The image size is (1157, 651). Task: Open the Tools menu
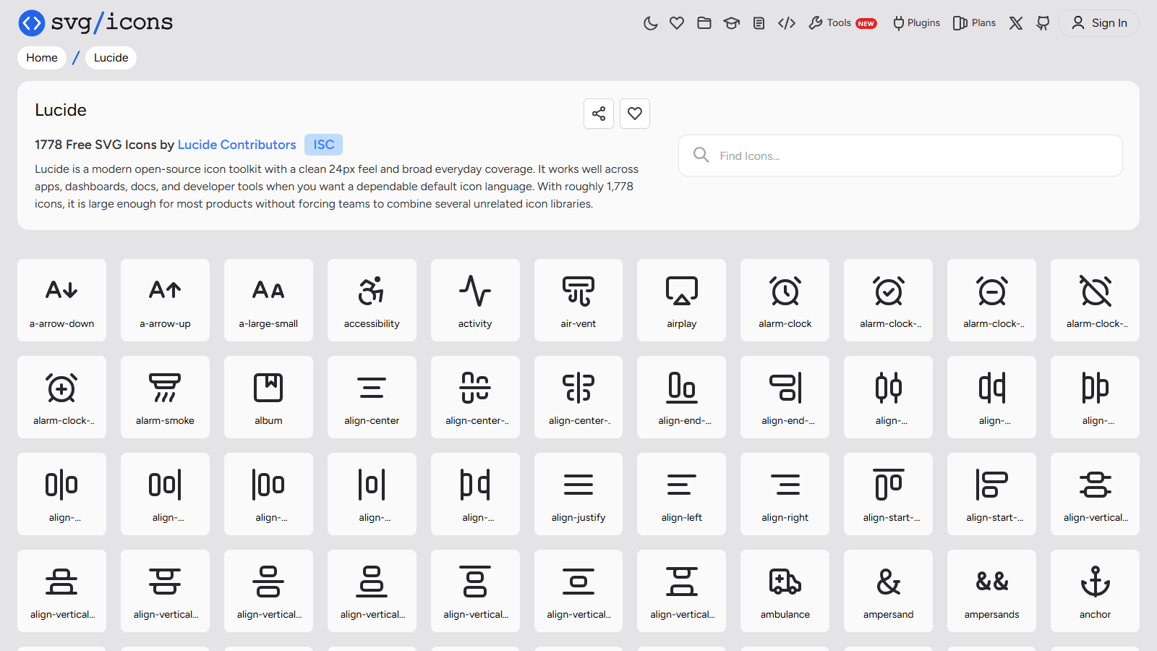pyautogui.click(x=842, y=23)
